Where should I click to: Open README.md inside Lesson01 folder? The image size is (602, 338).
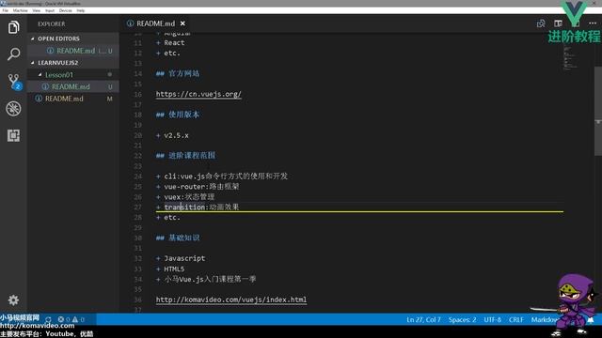pyautogui.click(x=73, y=86)
